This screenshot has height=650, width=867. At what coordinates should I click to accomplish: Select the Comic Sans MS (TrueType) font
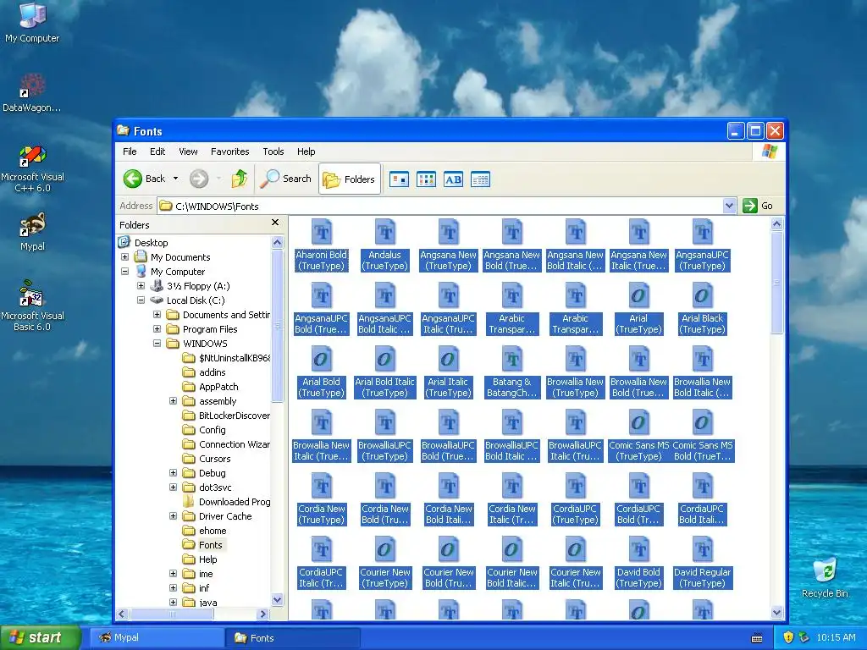click(638, 436)
